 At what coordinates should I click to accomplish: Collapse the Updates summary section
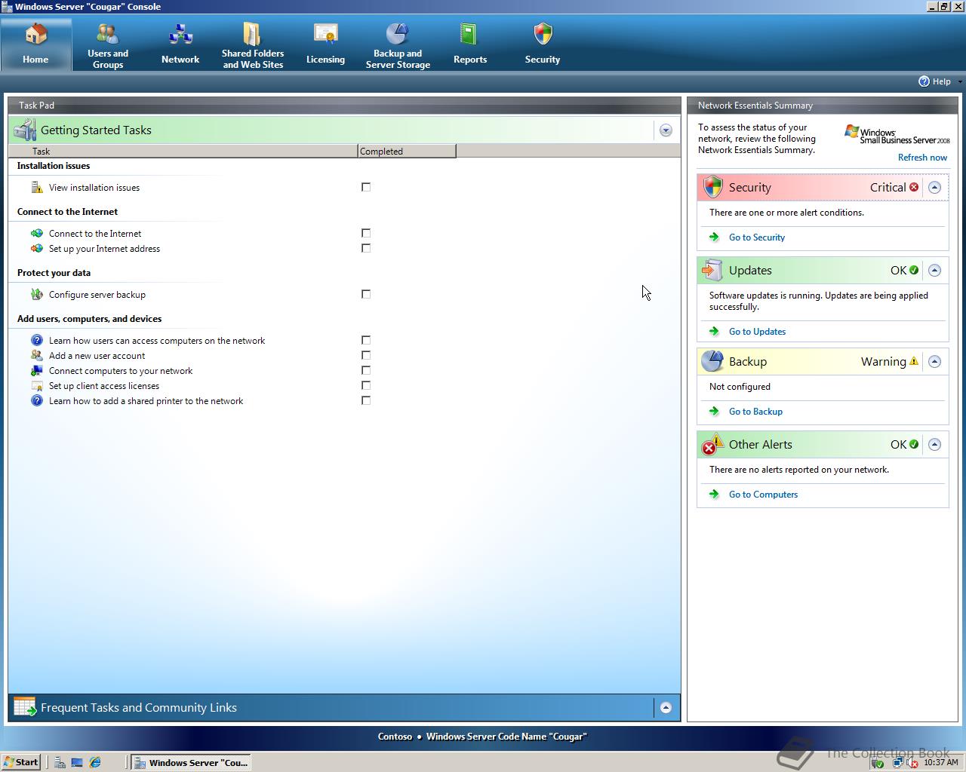[934, 270]
